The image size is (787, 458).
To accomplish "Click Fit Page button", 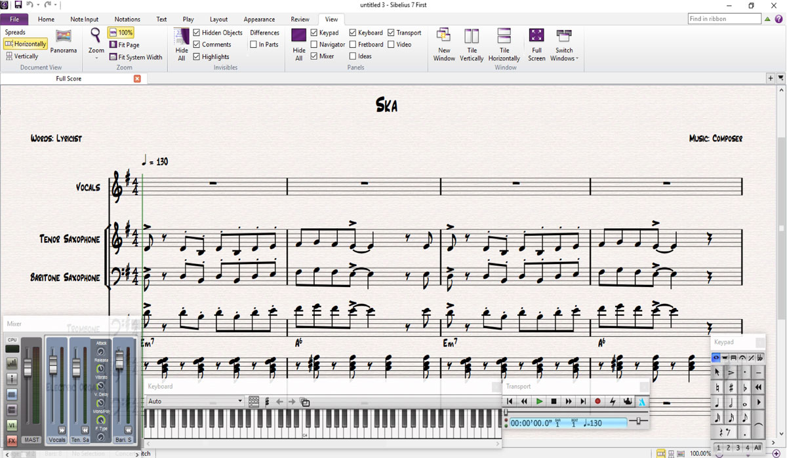I will coord(124,45).
